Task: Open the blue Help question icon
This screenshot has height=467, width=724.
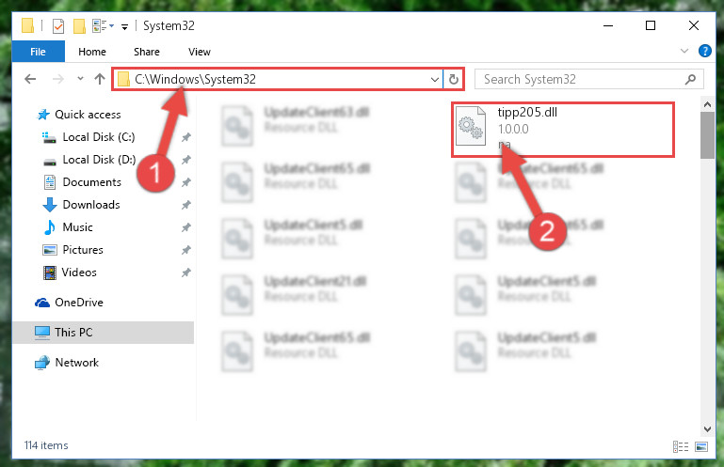Action: [704, 51]
